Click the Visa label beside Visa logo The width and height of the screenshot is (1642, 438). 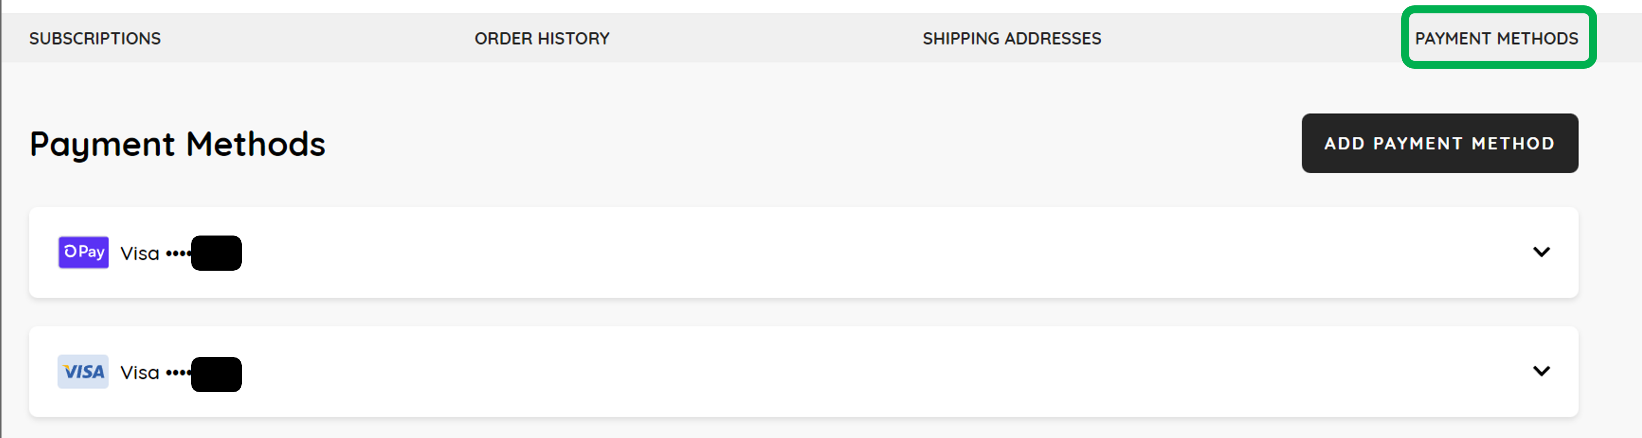140,372
